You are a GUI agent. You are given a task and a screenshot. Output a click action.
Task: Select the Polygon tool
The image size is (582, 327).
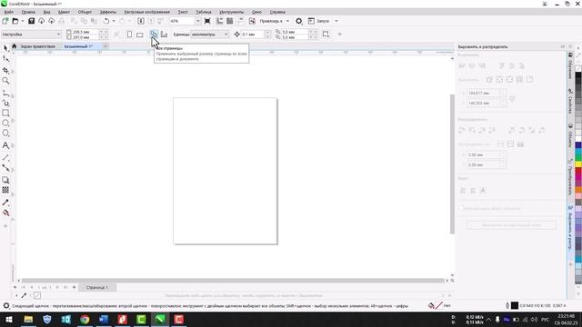click(5, 134)
